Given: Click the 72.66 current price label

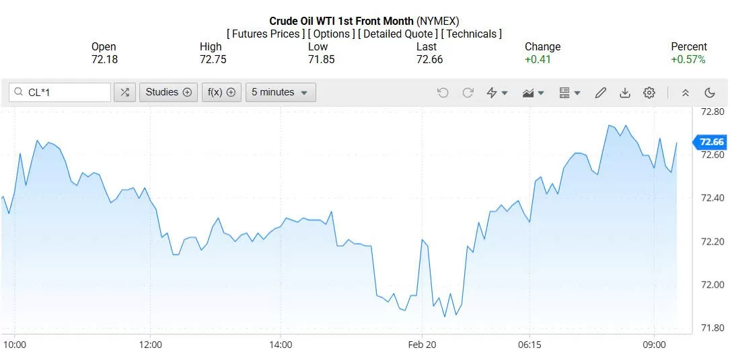Looking at the screenshot, I should pyautogui.click(x=711, y=142).
